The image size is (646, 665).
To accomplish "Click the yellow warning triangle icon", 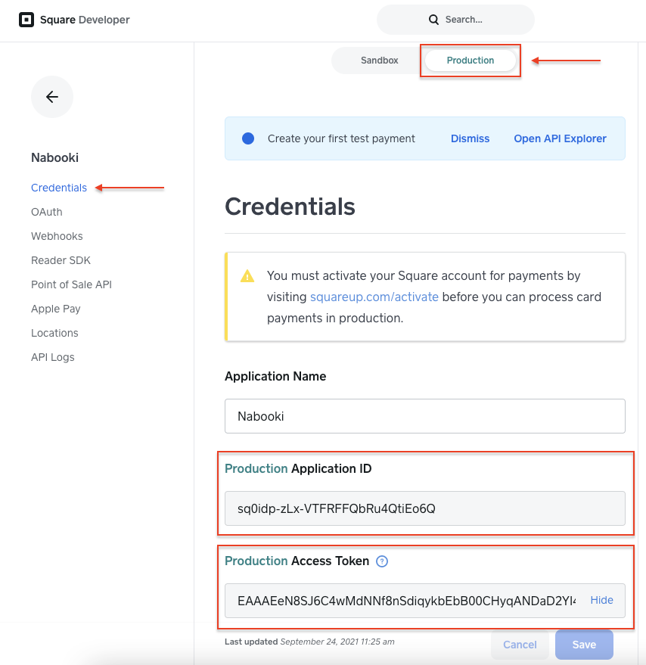I will (x=247, y=276).
